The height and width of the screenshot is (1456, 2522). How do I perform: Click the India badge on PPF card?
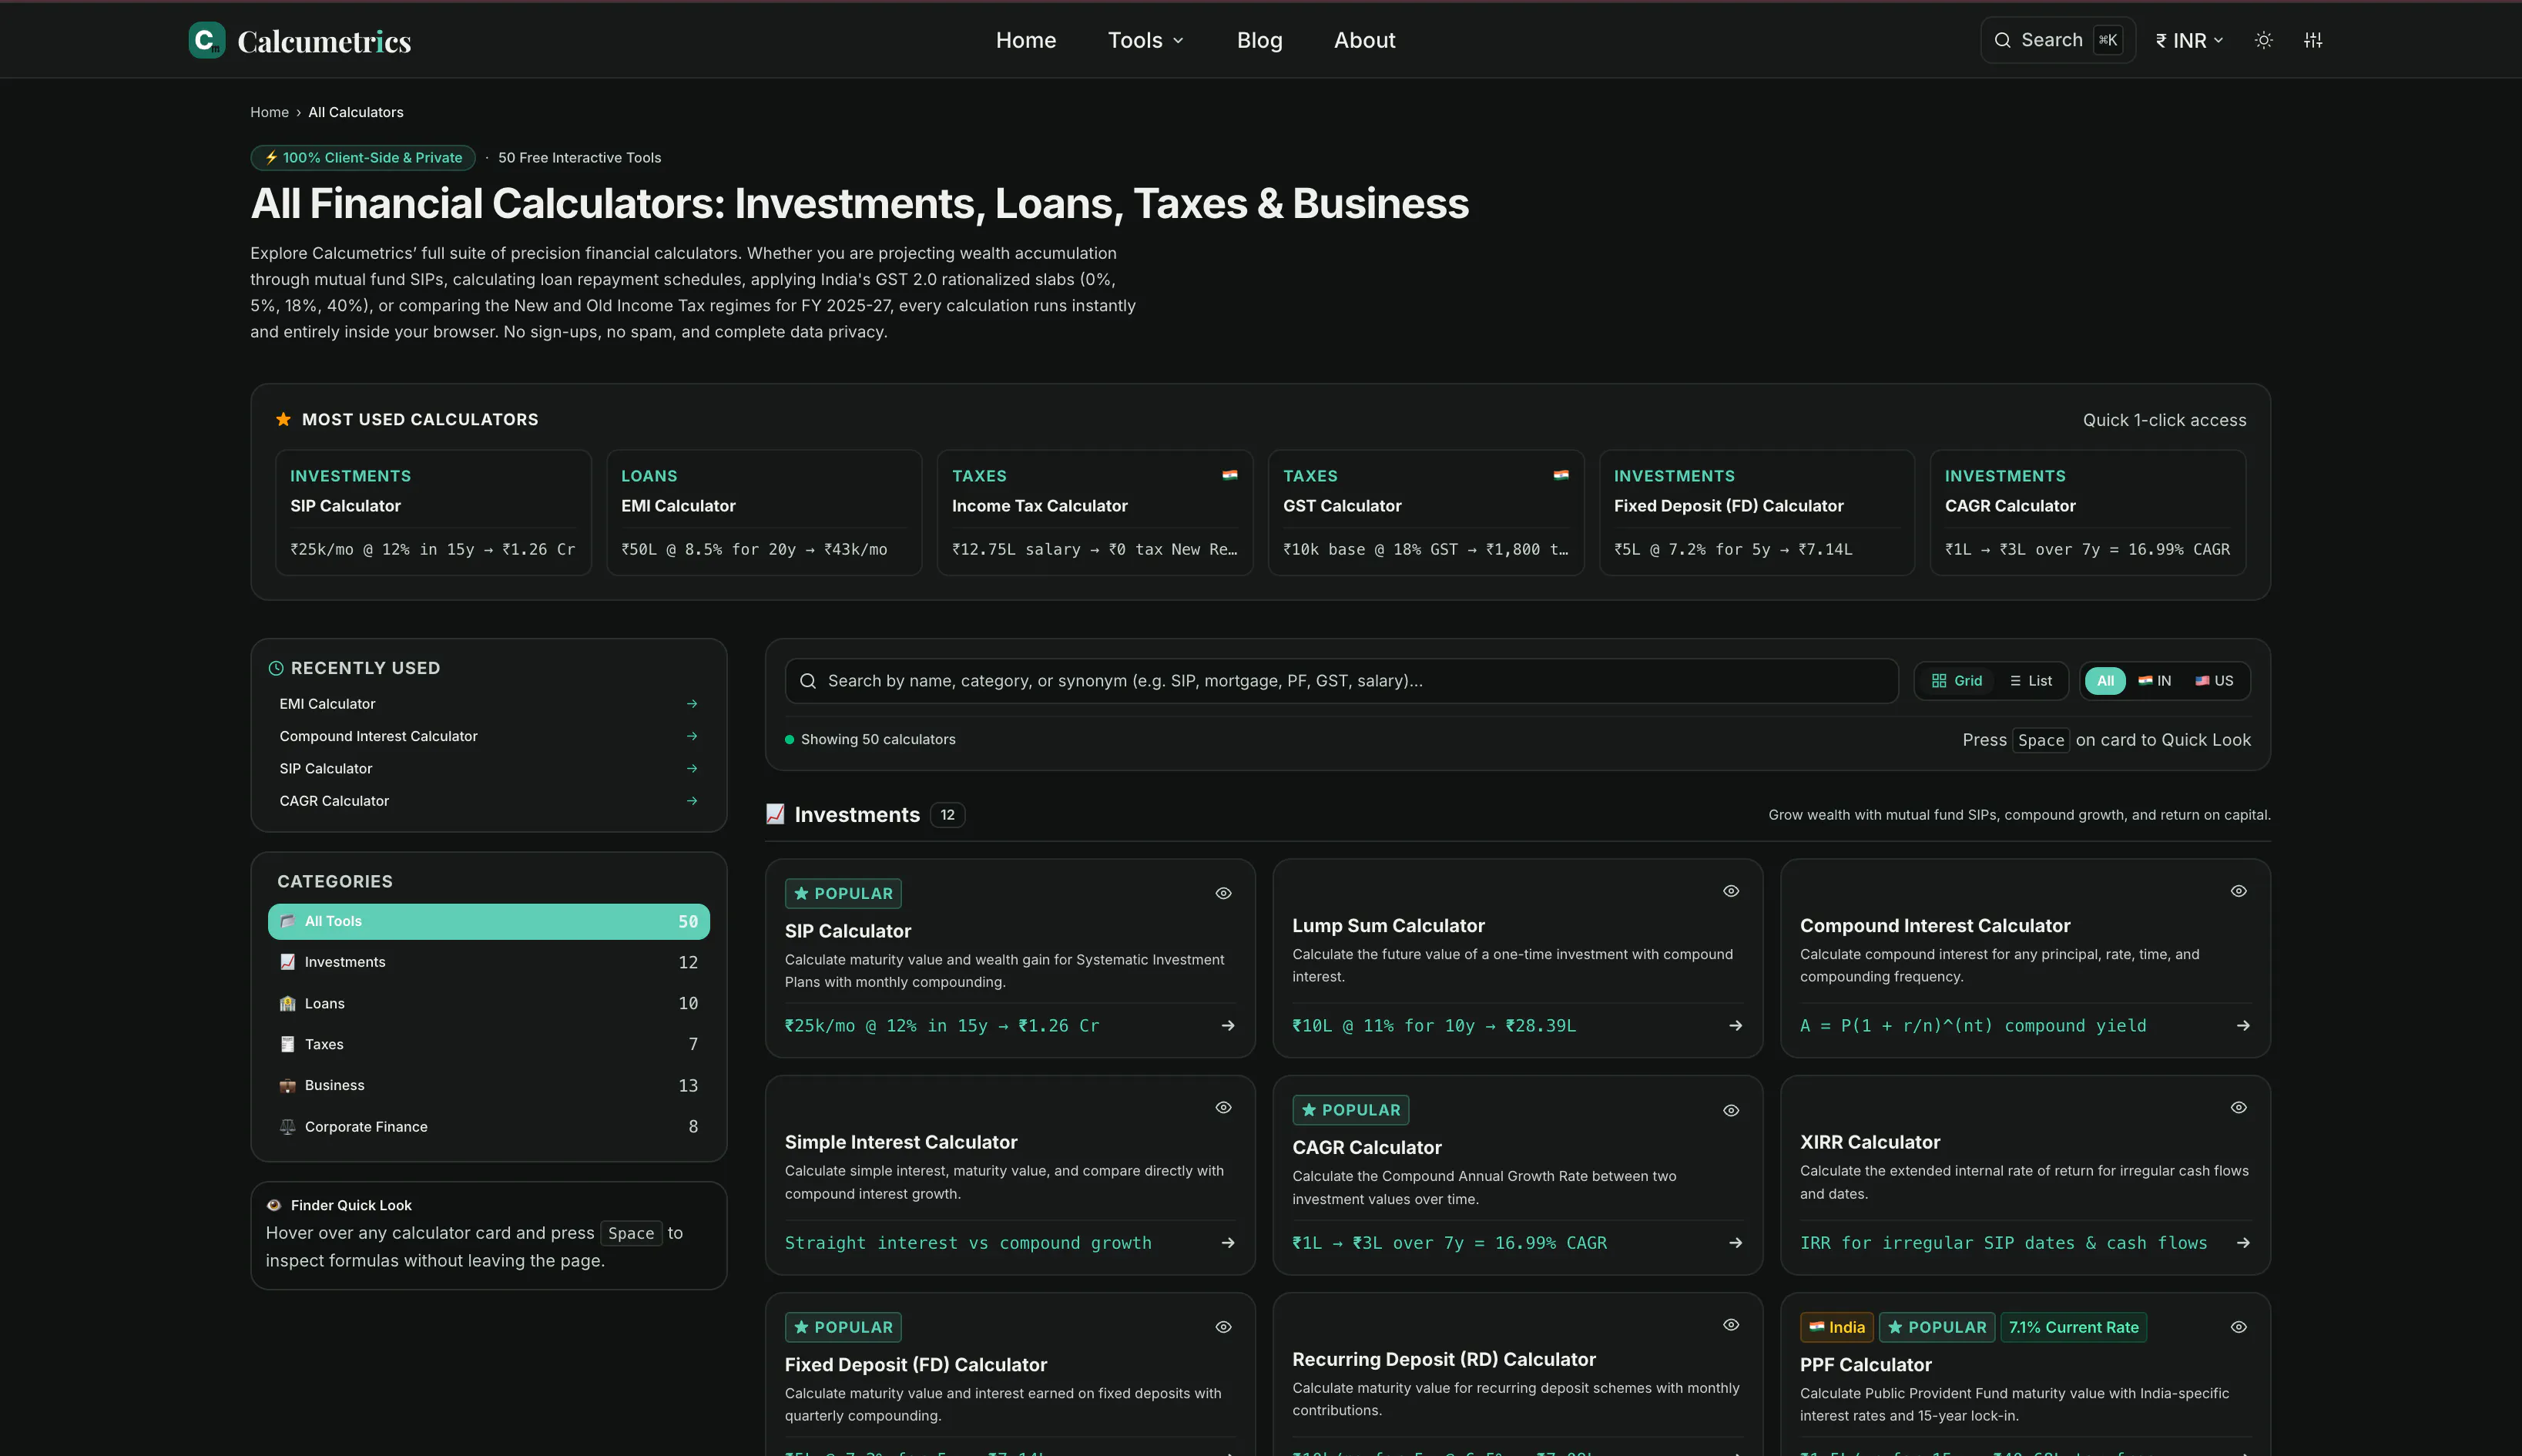pos(1837,1327)
